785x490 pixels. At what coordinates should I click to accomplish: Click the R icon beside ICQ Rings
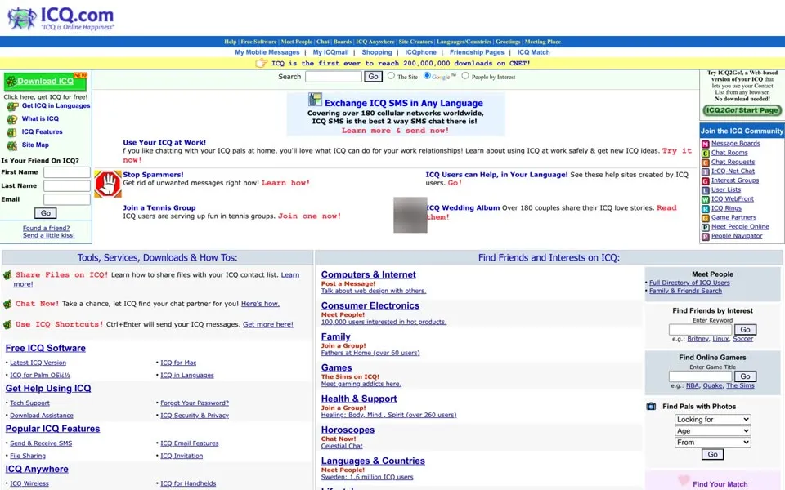(x=706, y=208)
